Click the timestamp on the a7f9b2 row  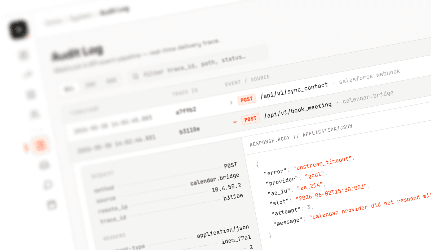coord(113,124)
